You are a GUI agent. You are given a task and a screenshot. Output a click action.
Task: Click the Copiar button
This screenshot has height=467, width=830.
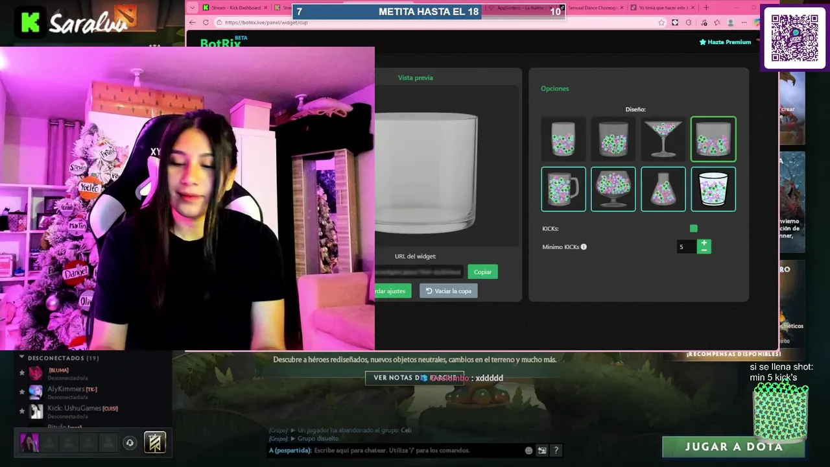[482, 272]
